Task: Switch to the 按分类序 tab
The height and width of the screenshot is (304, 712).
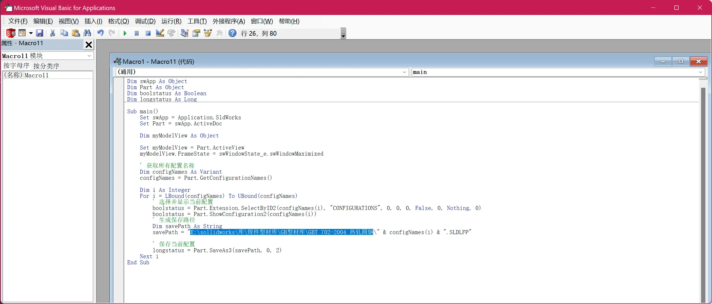Action: (46, 66)
